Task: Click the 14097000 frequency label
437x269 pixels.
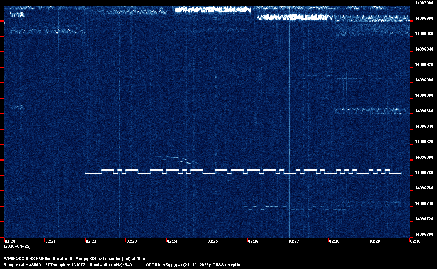Action: click(x=424, y=3)
